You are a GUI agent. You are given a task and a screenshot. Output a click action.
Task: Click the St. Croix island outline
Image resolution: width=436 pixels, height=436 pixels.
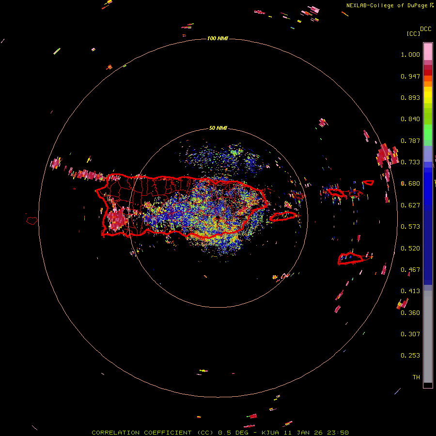pyautogui.click(x=355, y=258)
